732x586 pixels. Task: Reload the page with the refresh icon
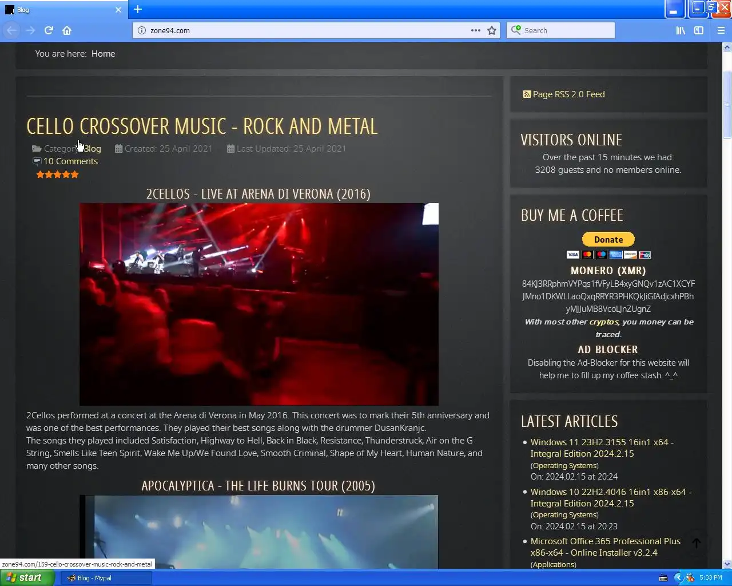coord(49,30)
